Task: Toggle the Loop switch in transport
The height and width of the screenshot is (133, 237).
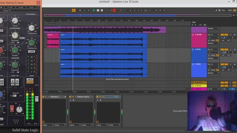Action: coord(146,10)
